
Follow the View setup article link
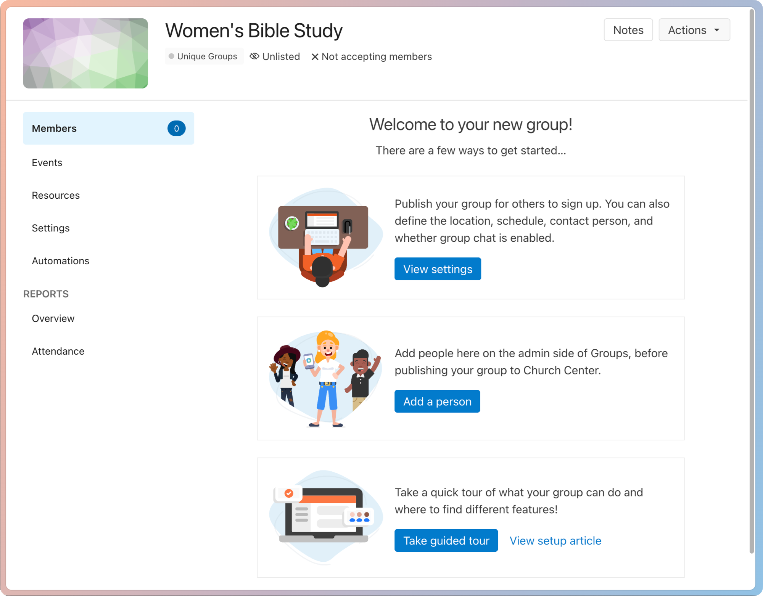pyautogui.click(x=555, y=540)
